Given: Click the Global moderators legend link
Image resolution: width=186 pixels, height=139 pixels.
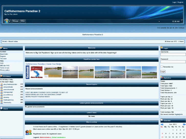Looking at the screenshot, I should pos(59,137).
